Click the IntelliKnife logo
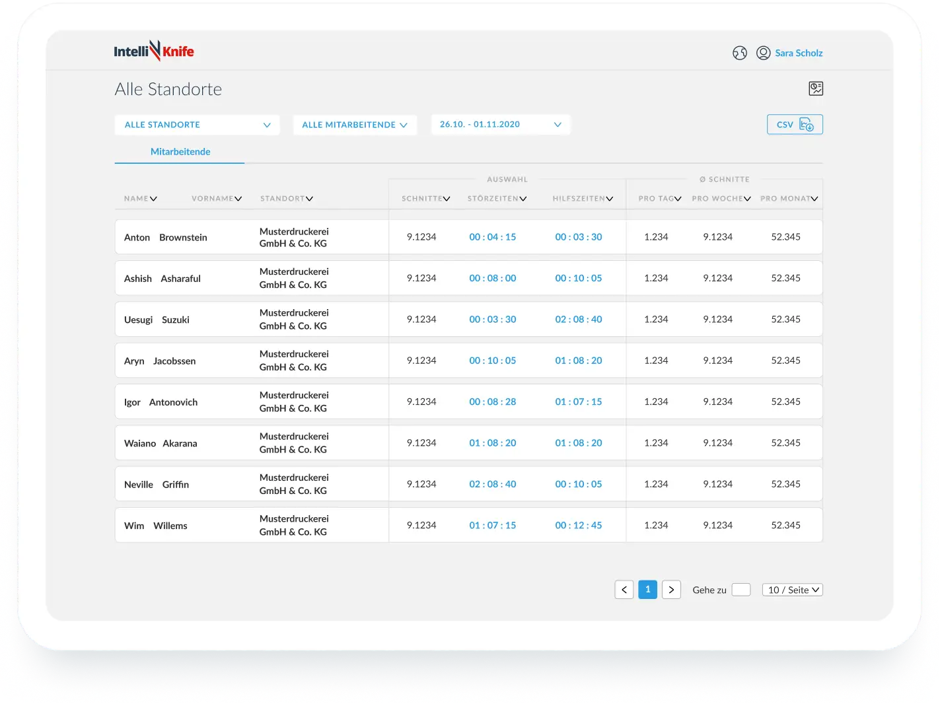The height and width of the screenshot is (704, 940). (x=154, y=51)
